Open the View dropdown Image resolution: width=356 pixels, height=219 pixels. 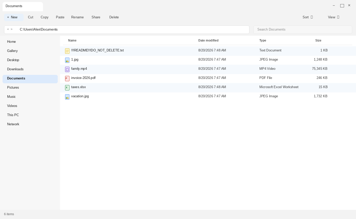click(334, 17)
